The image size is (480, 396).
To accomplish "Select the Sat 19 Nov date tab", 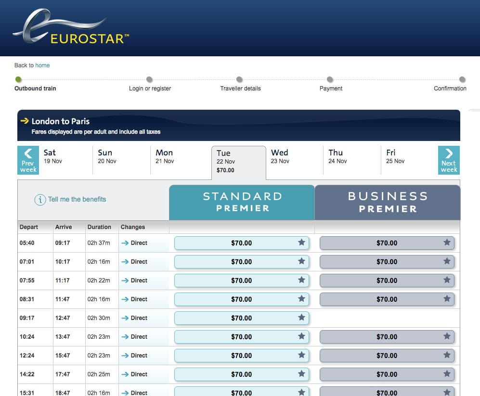I will click(65, 160).
